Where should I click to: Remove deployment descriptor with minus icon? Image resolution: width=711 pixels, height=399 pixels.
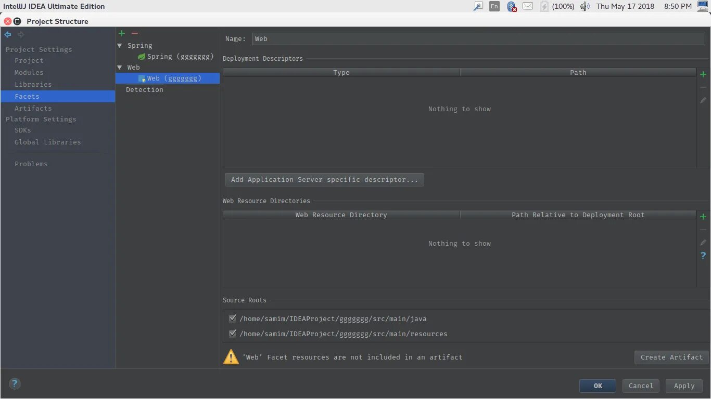(x=703, y=87)
